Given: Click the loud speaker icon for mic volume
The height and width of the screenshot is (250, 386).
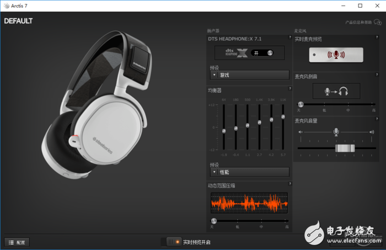Looking at the screenshot, I should point(372,132).
